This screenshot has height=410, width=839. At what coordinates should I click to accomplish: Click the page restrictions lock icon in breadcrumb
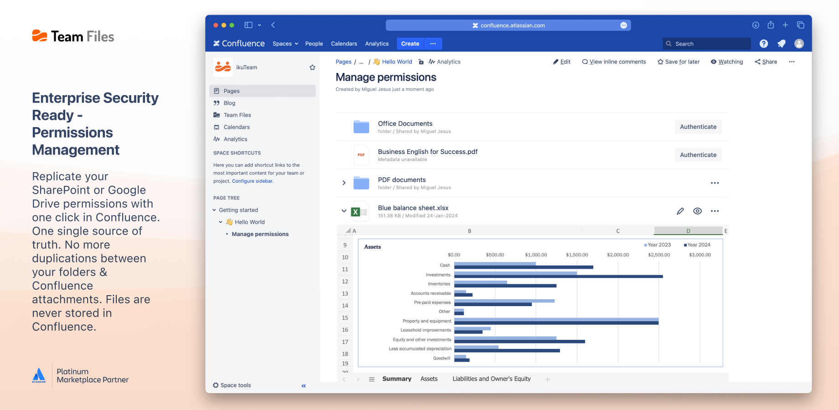click(x=421, y=62)
